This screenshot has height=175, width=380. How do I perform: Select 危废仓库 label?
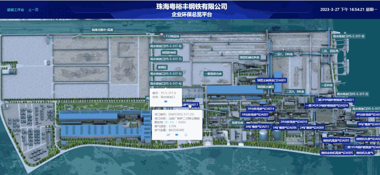[237, 123]
